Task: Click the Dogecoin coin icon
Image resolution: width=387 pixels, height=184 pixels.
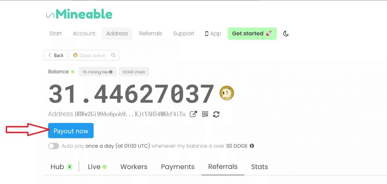Action: (227, 93)
